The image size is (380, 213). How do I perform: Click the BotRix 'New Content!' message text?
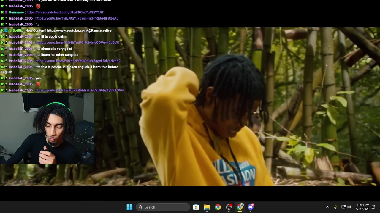click(68, 30)
